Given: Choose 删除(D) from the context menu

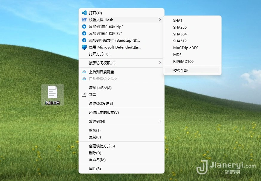Looking at the screenshot, I should [122, 153].
